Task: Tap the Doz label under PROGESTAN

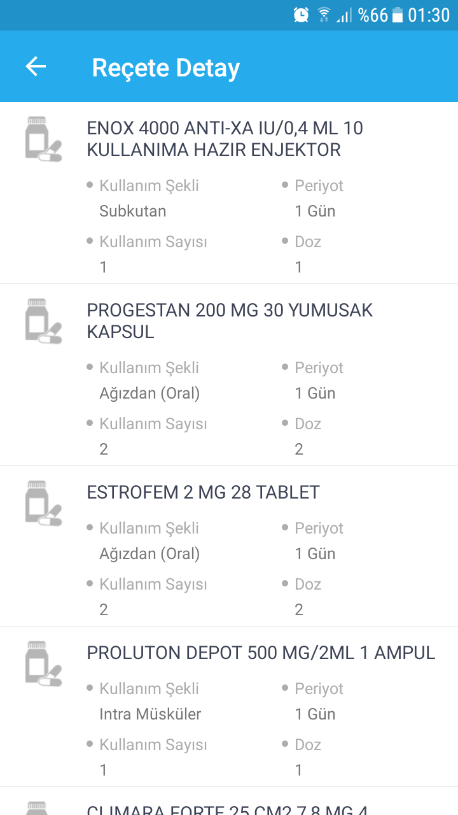Action: point(308,424)
